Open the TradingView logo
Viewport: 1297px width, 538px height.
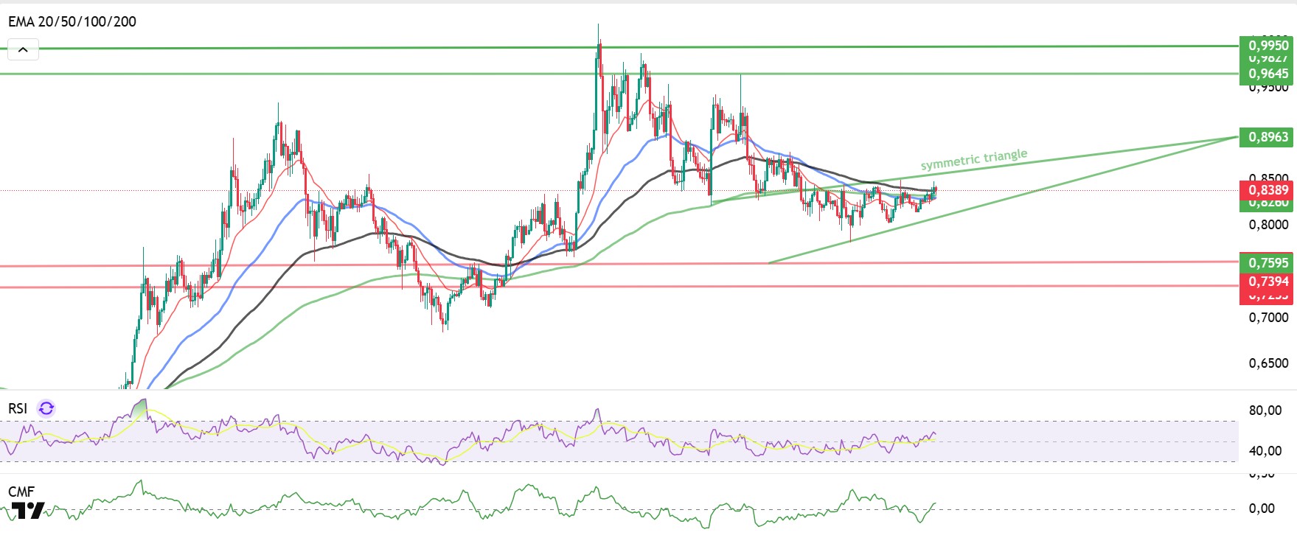[x=28, y=511]
